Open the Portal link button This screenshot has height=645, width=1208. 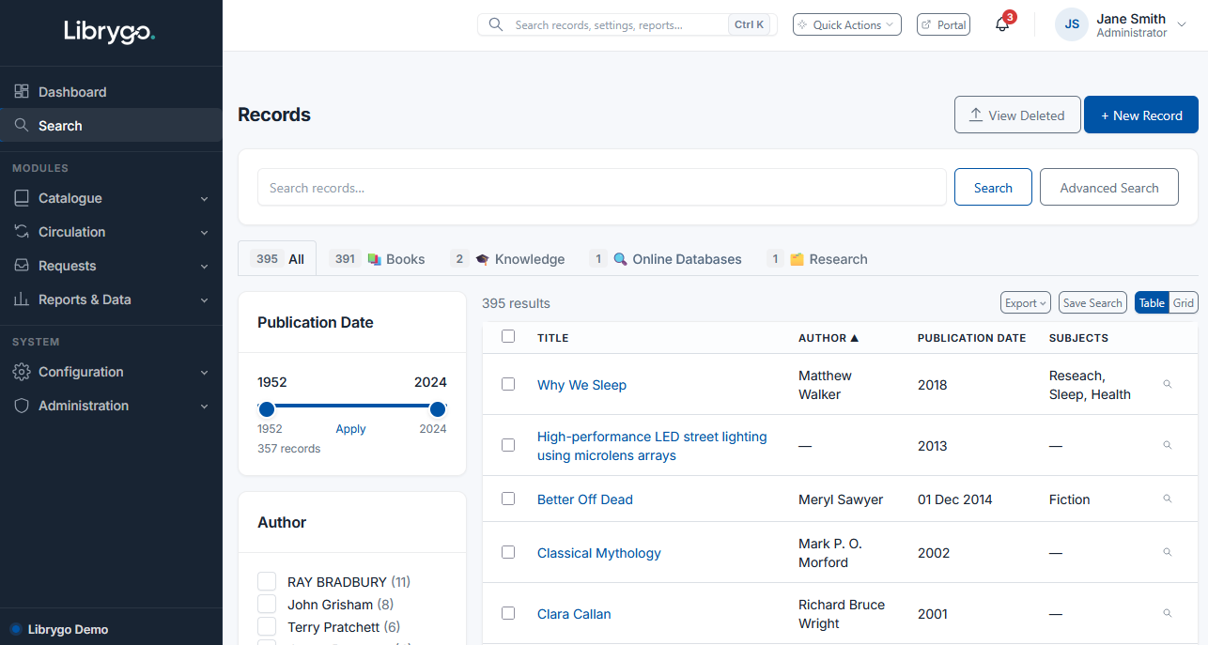943,24
